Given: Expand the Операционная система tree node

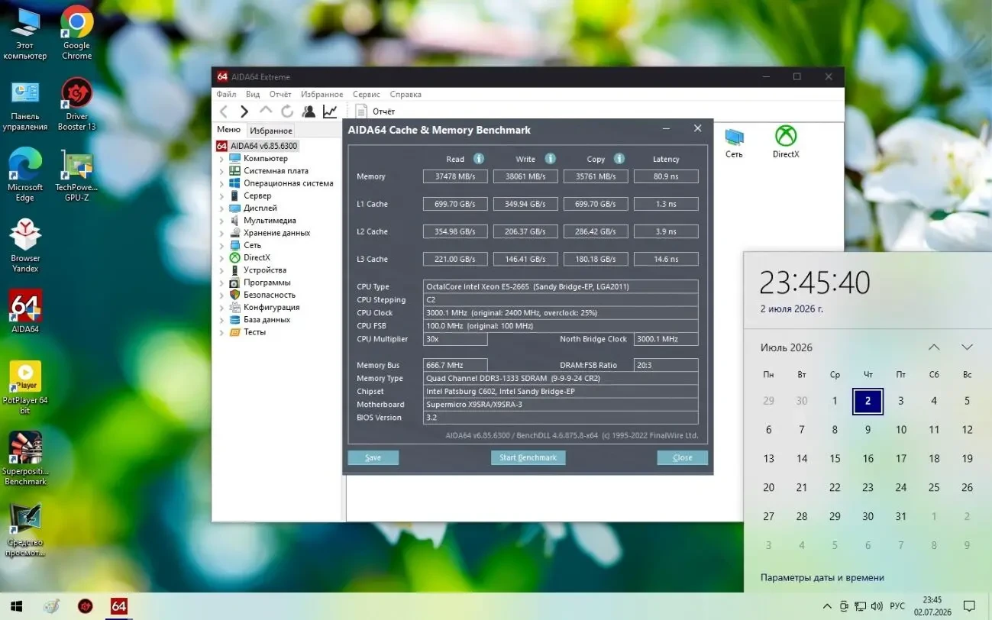Looking at the screenshot, I should (221, 183).
